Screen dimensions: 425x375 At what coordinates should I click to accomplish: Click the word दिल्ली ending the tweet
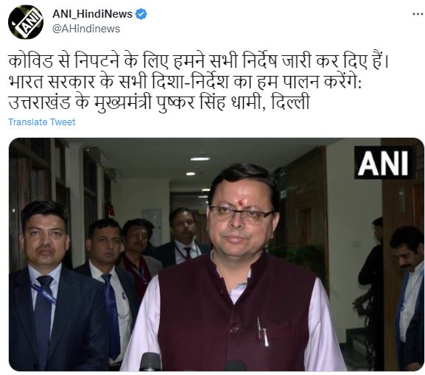[x=290, y=102]
